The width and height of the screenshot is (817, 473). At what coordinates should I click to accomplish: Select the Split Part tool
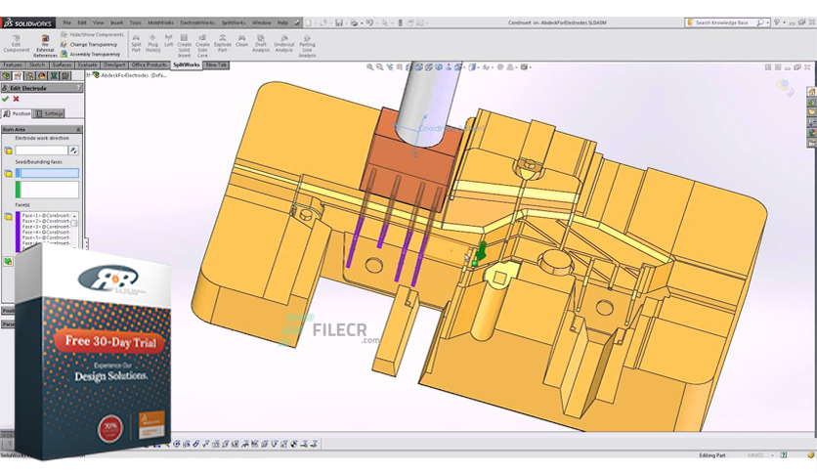pyautogui.click(x=136, y=43)
